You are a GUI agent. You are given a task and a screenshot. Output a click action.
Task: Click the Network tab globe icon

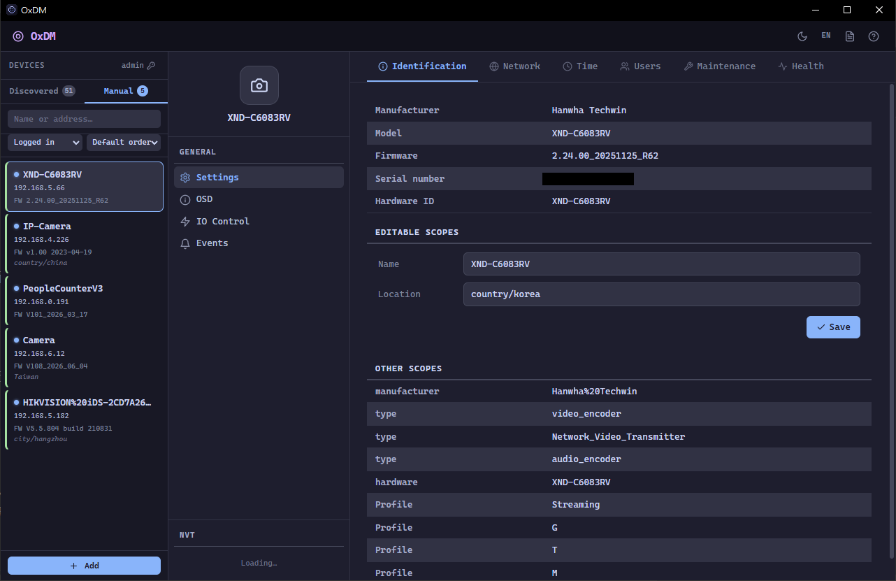494,66
